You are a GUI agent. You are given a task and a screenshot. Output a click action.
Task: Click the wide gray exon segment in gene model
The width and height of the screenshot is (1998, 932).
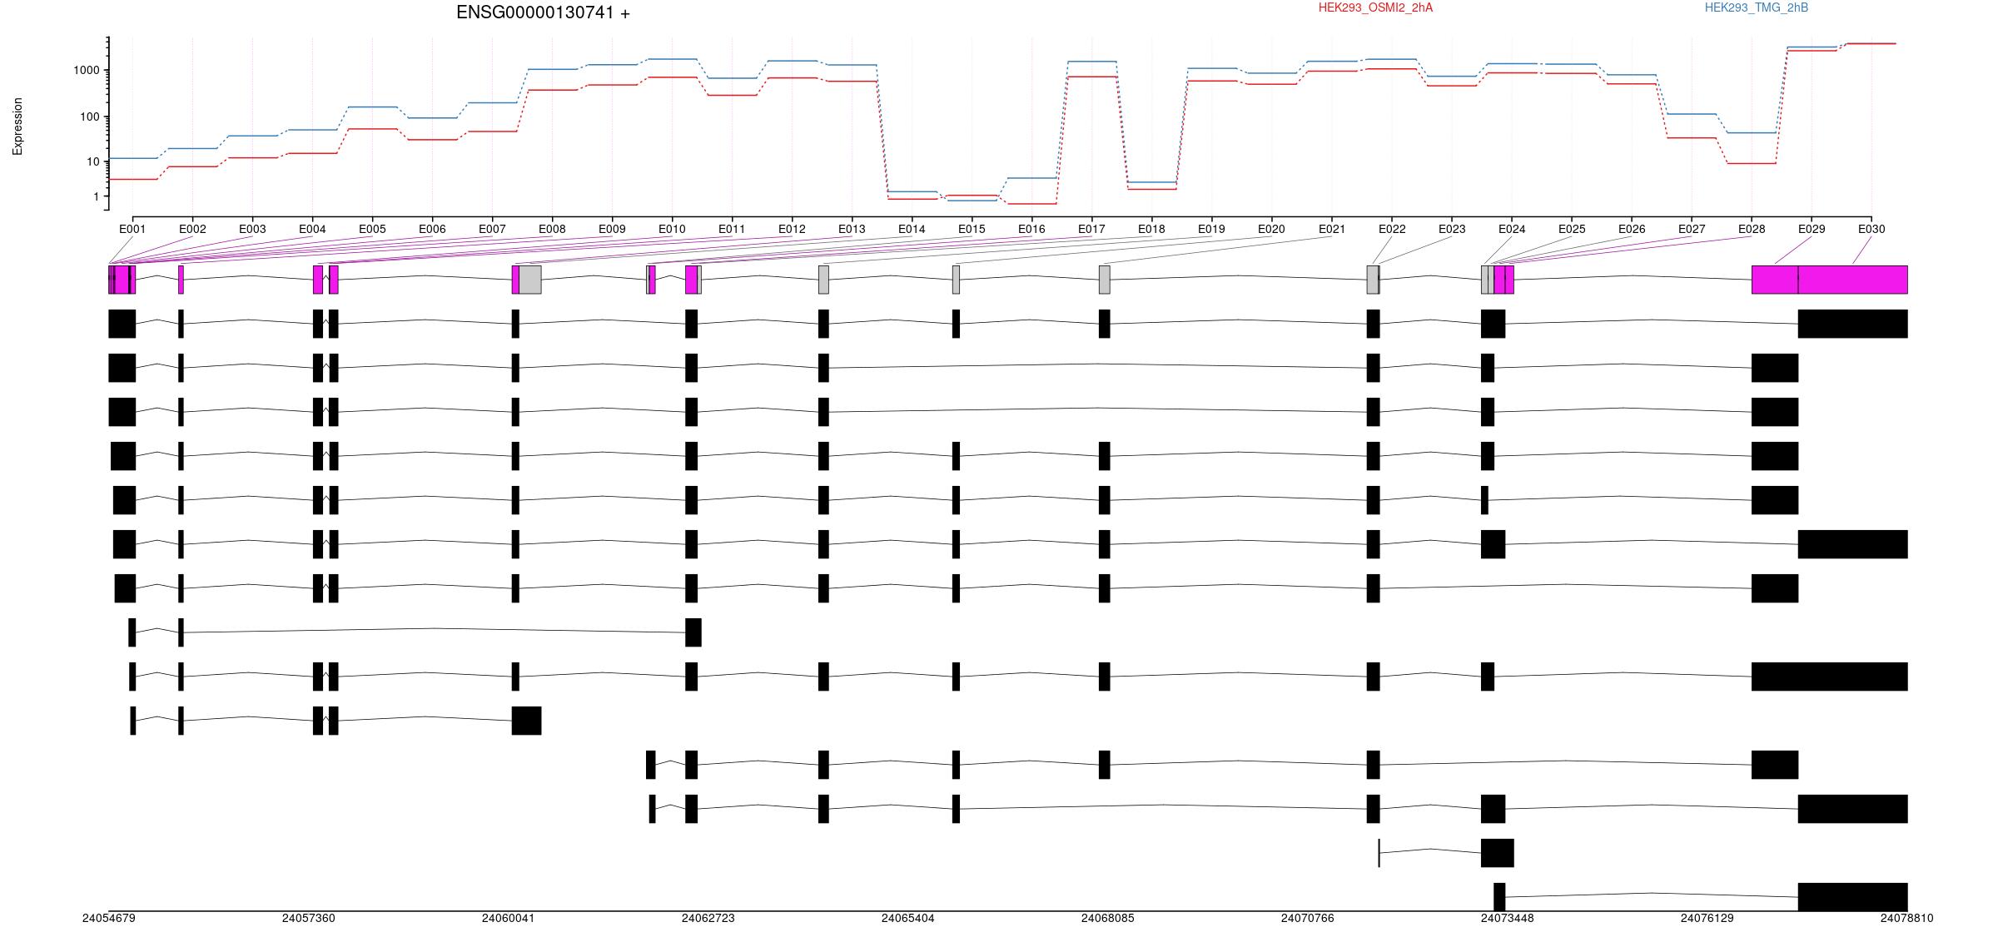pyautogui.click(x=530, y=280)
